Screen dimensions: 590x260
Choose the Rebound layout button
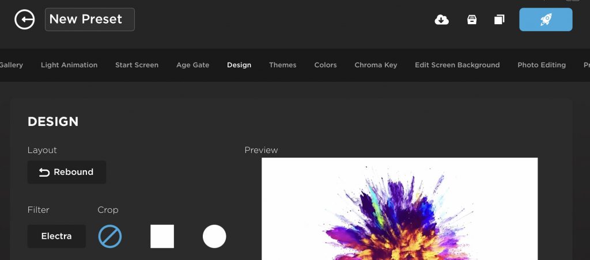67,172
